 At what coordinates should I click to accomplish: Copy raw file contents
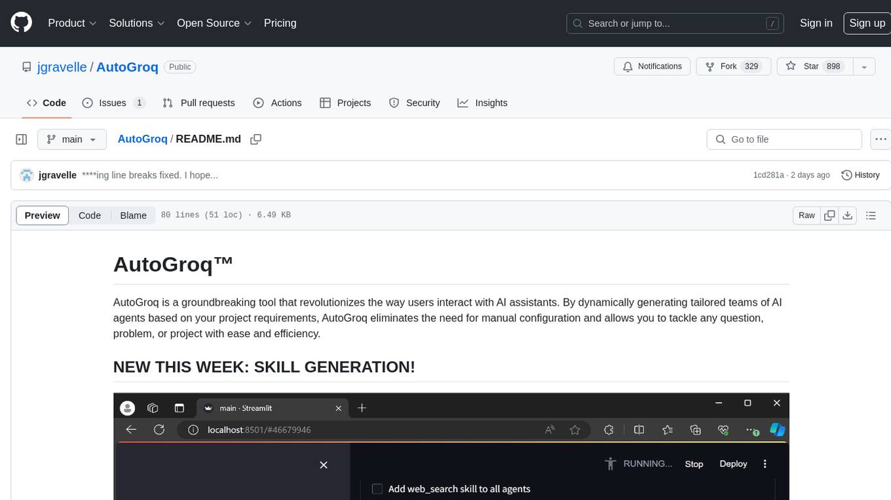coord(829,215)
